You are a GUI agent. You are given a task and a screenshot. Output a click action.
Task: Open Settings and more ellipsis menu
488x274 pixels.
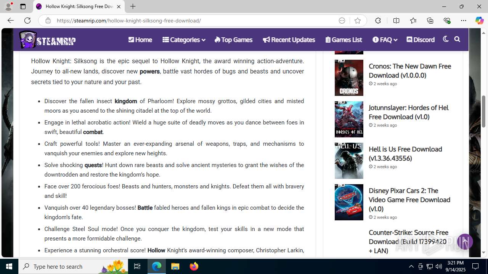click(464, 21)
